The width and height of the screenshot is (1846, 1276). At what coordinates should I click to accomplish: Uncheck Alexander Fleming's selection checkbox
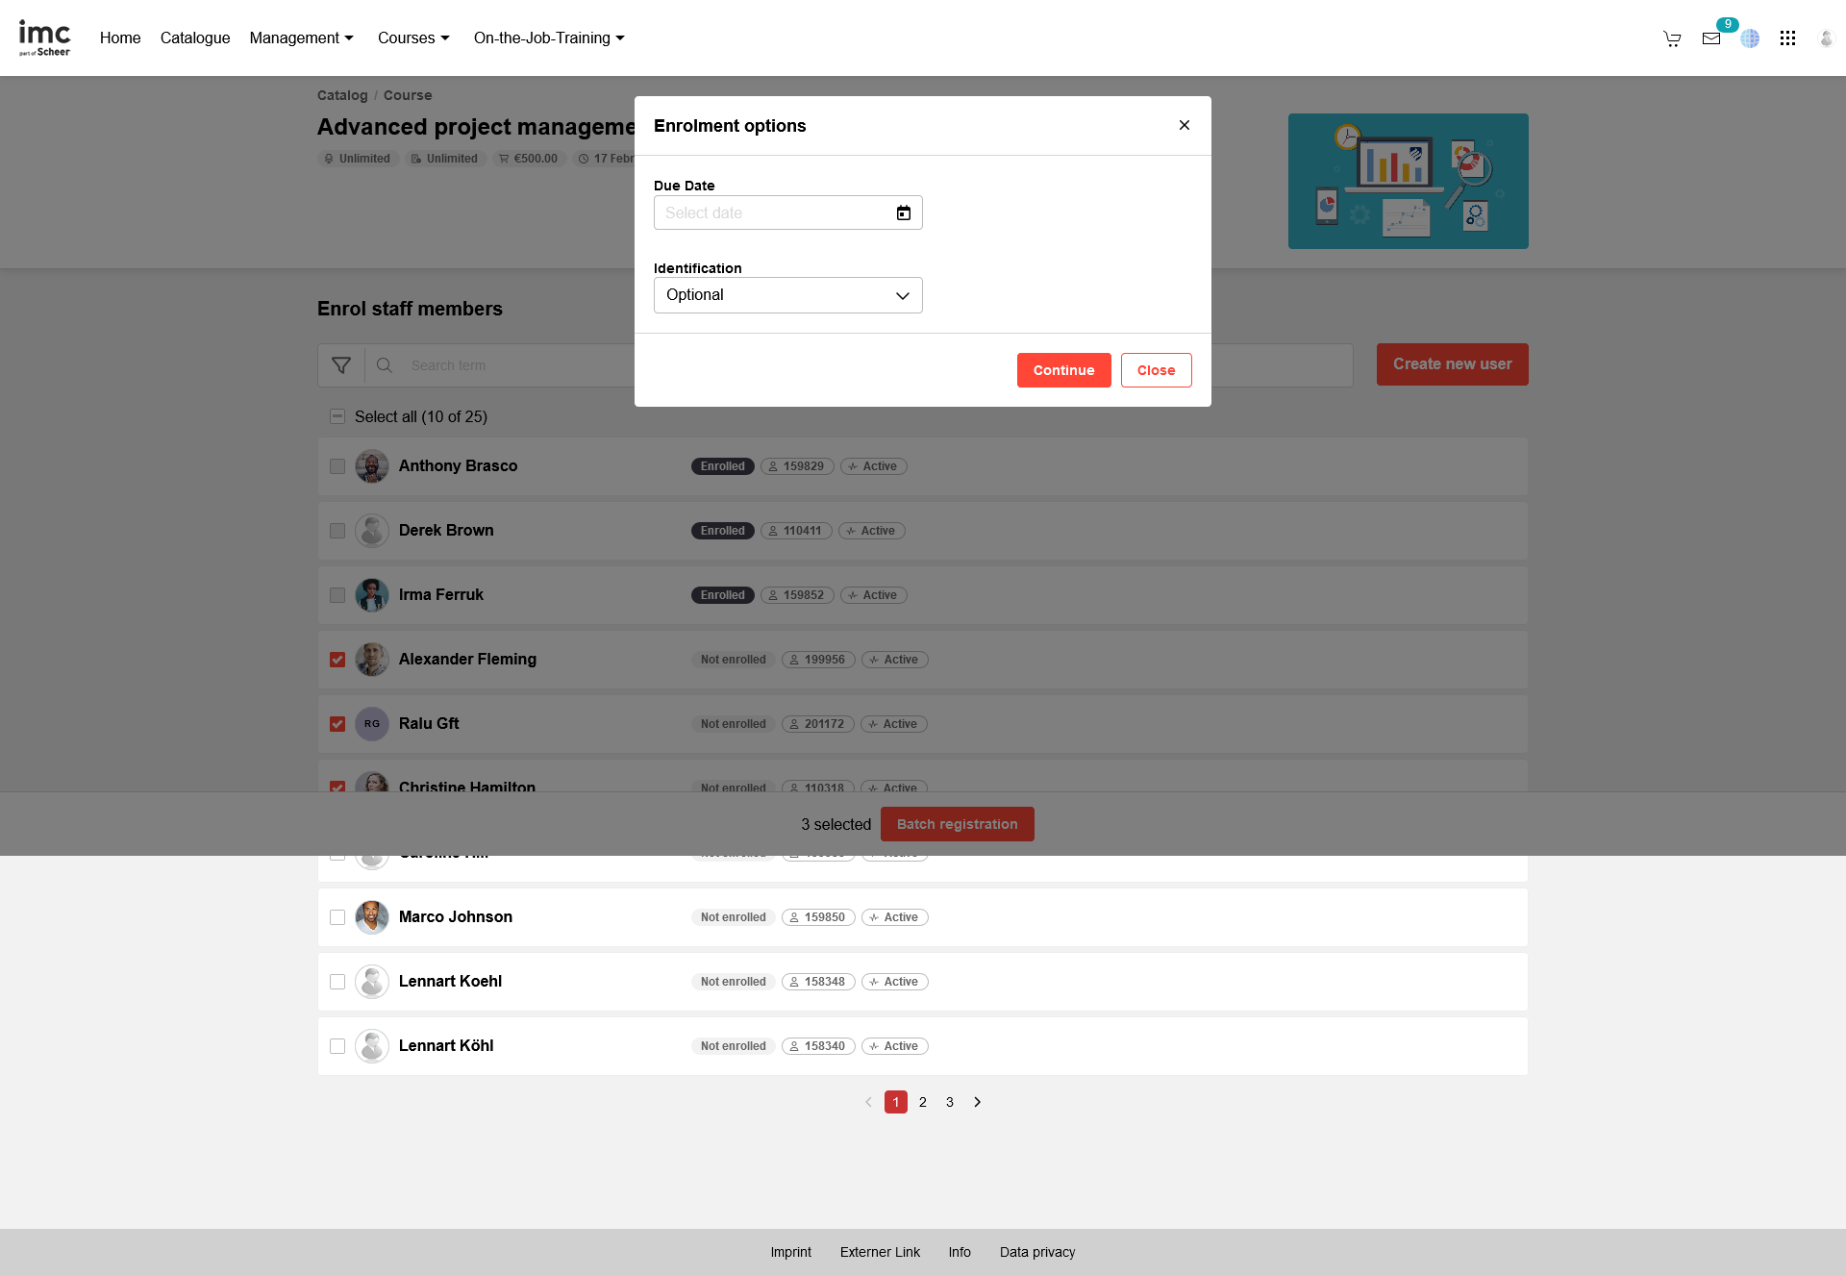pos(337,660)
